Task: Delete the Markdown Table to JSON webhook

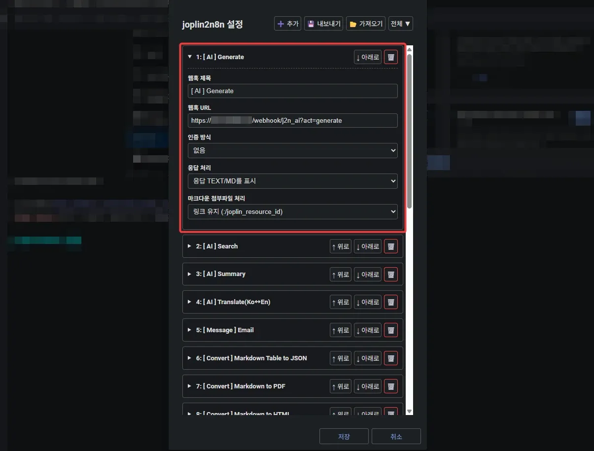Action: (x=391, y=358)
